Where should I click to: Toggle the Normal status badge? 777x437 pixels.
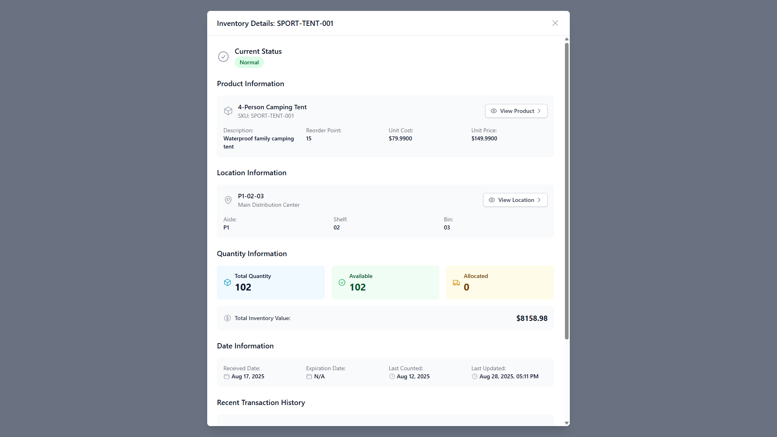[249, 62]
